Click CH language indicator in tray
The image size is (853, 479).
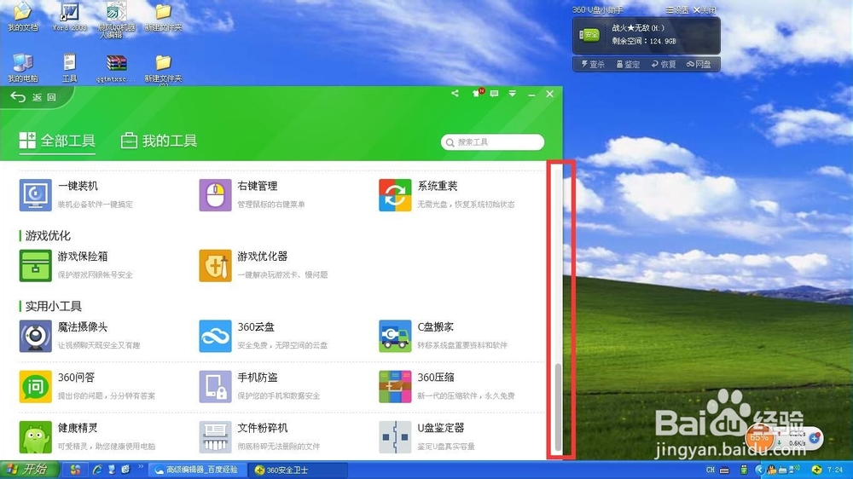click(711, 470)
